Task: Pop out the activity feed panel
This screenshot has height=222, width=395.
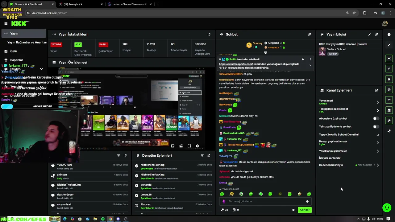Action: point(125,155)
